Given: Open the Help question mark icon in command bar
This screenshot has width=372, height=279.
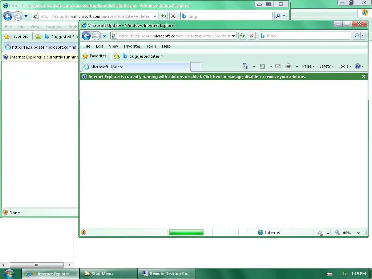Looking at the screenshot, I should click(x=357, y=66).
